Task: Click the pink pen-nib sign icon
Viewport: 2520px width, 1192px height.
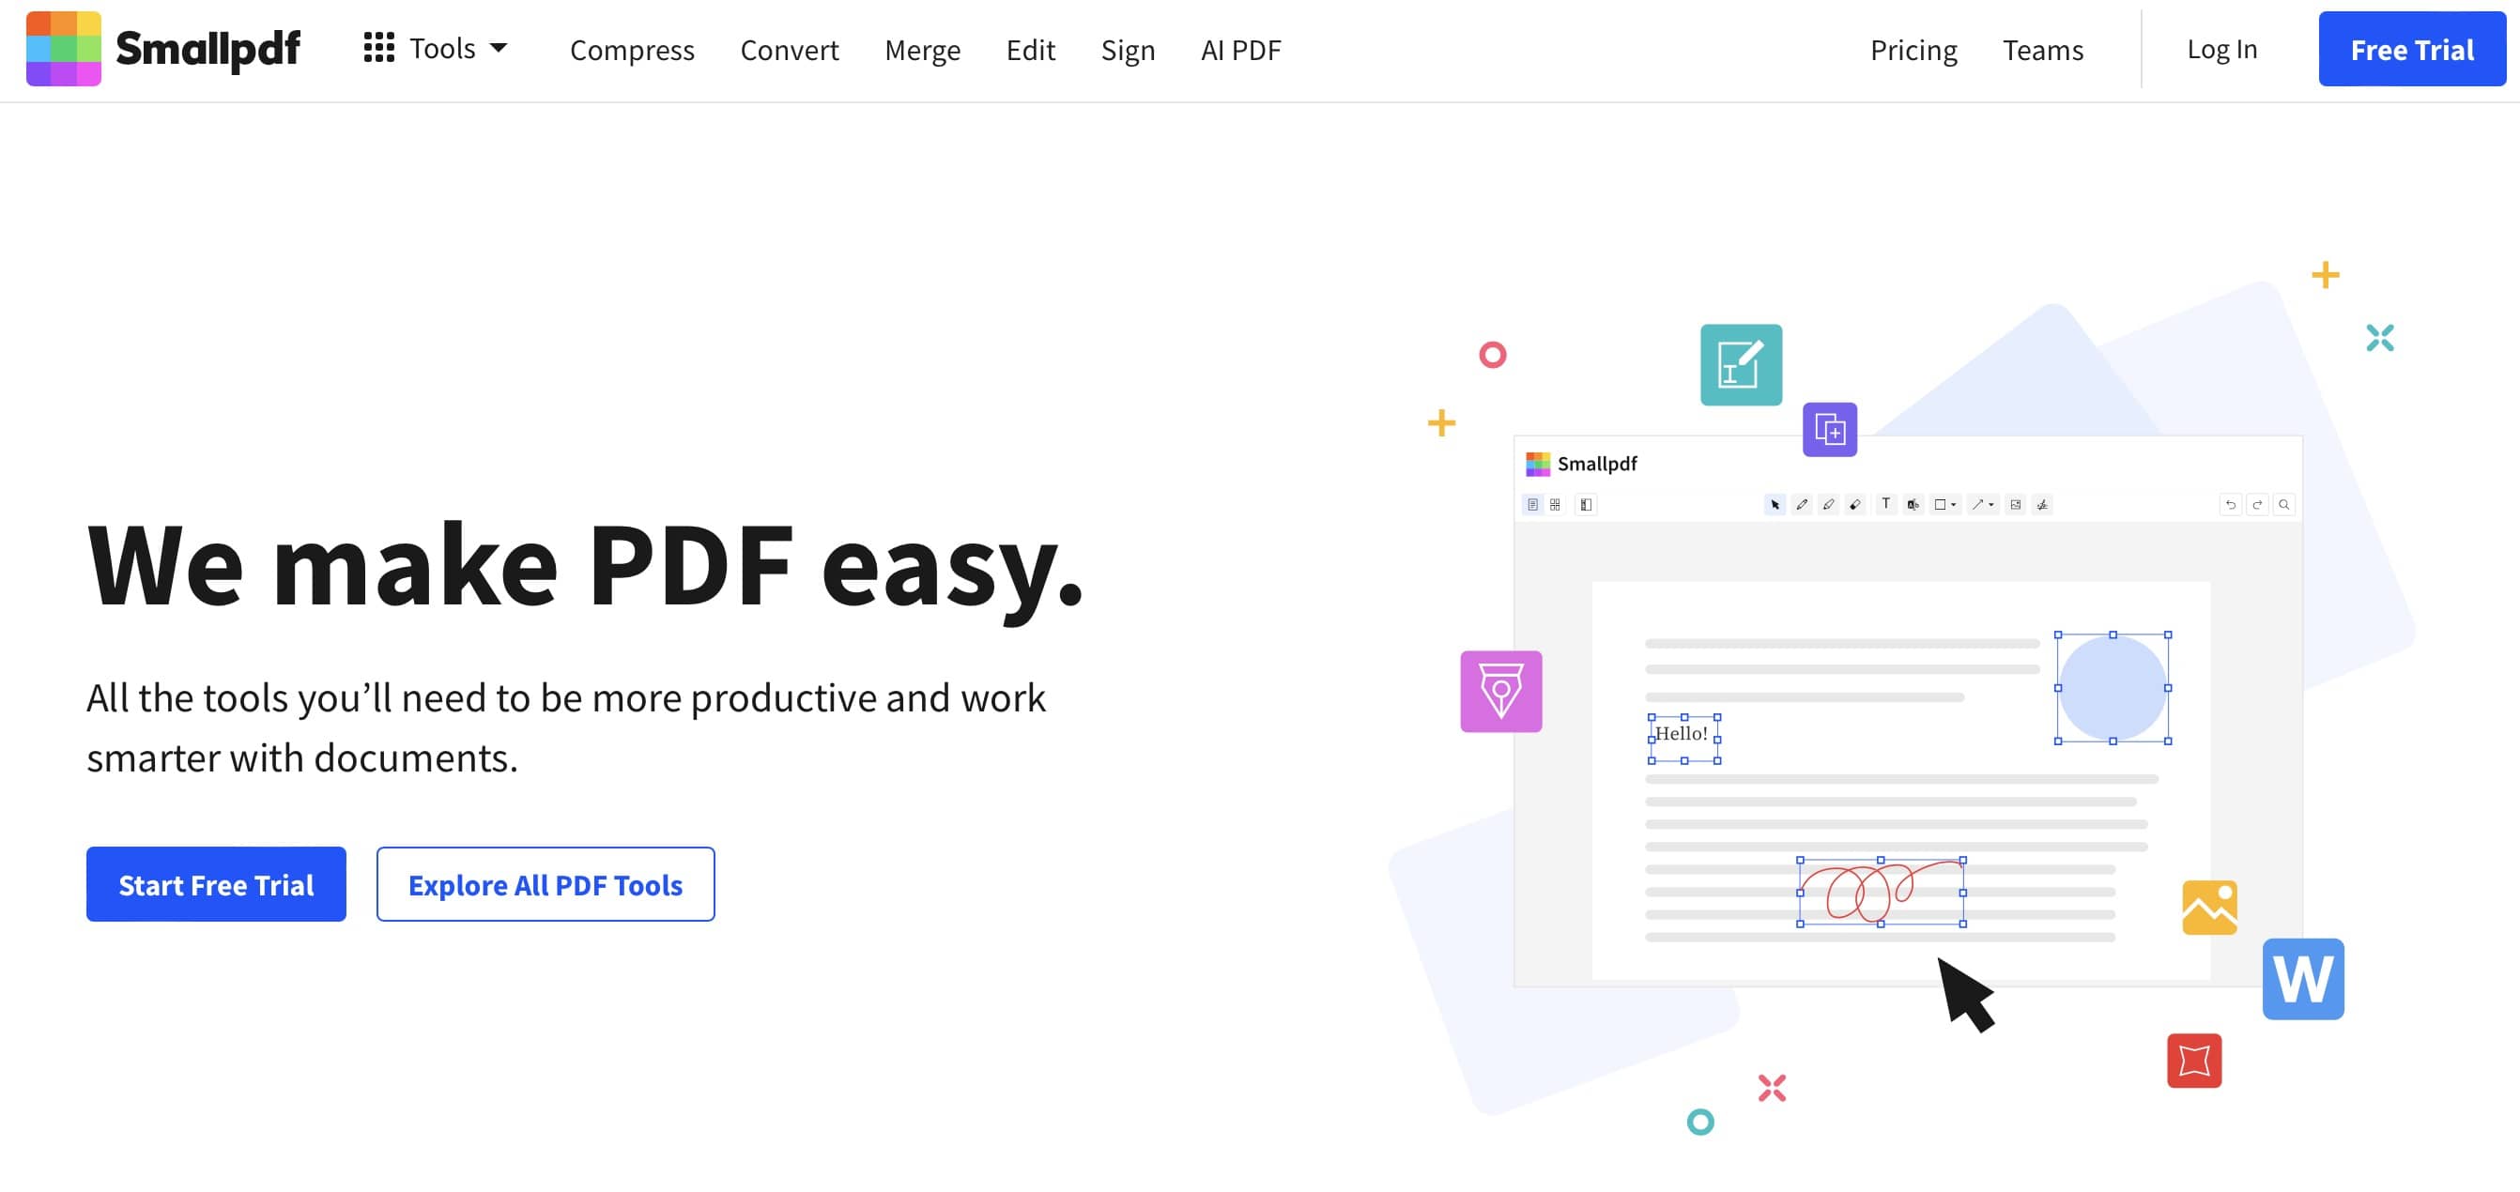Action: 1500,692
